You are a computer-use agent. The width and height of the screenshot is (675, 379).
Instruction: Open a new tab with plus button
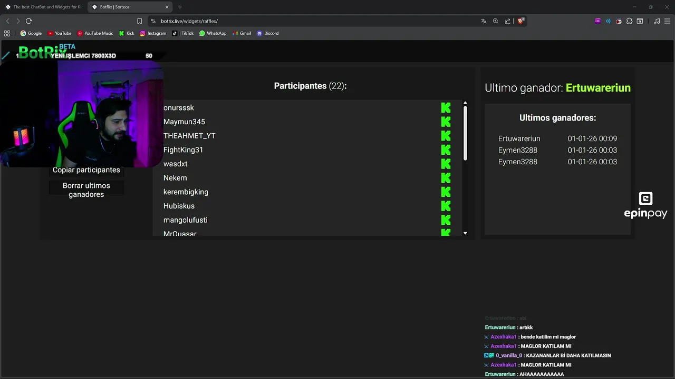tap(180, 7)
